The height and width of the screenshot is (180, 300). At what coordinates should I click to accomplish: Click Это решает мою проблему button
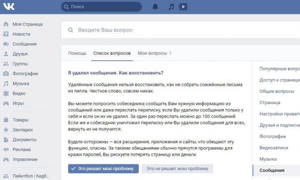(103, 169)
